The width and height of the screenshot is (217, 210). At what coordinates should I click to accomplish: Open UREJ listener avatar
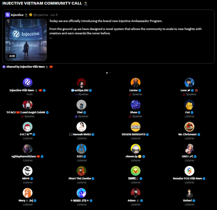[x=189, y=149]
